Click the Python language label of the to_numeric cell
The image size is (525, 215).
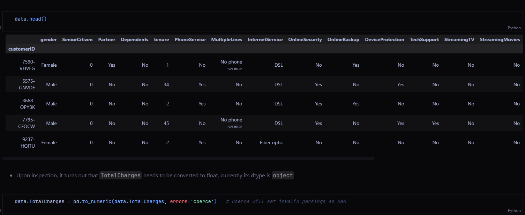point(514,210)
